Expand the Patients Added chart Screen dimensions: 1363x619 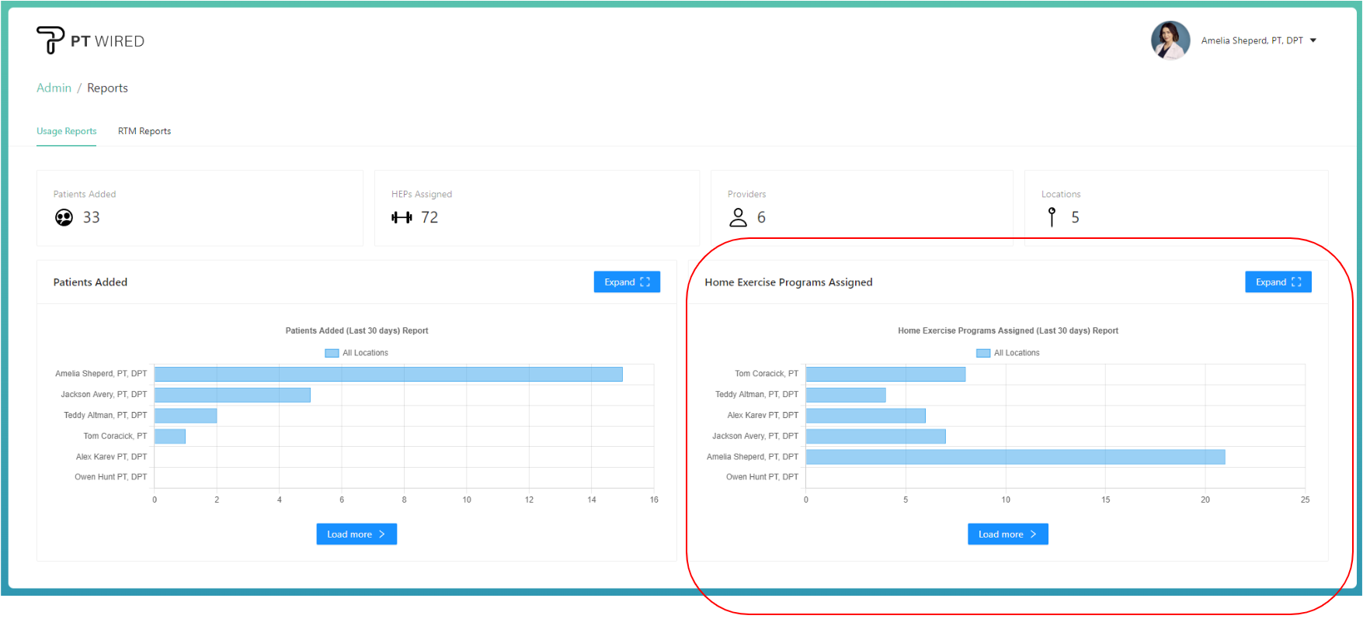tap(627, 282)
